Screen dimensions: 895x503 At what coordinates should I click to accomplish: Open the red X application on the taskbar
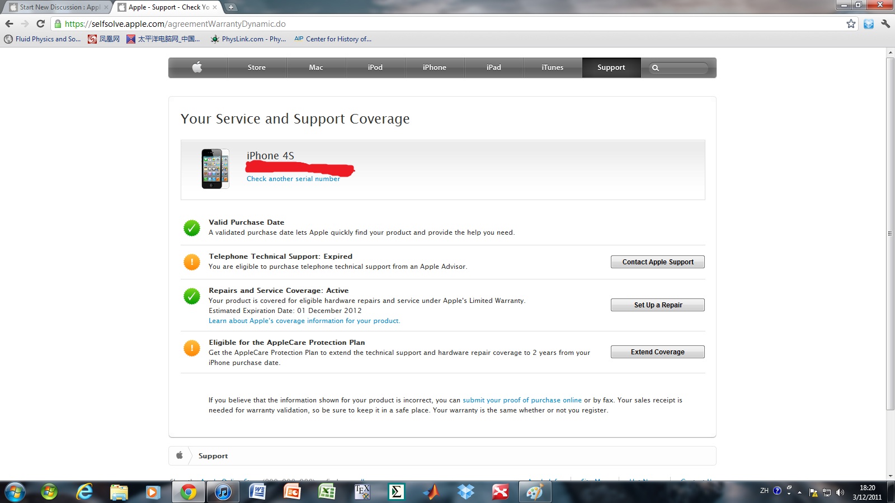coord(500,492)
